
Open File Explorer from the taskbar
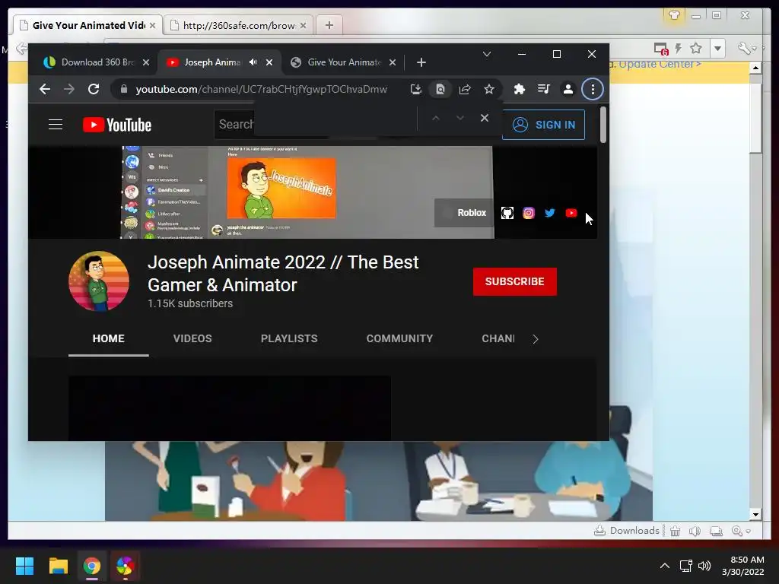coord(58,566)
